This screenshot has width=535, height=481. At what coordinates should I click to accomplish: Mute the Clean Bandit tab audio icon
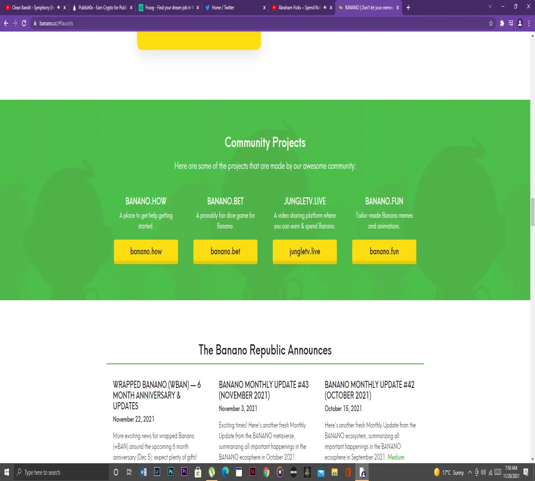(x=58, y=8)
